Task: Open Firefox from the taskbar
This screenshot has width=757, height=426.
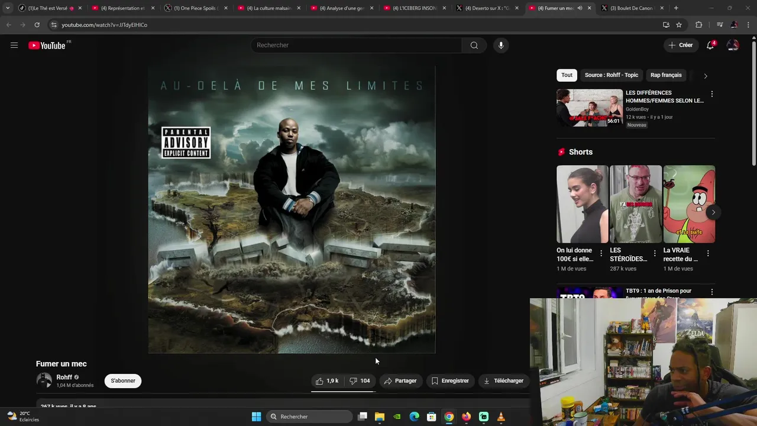Action: coord(466,417)
